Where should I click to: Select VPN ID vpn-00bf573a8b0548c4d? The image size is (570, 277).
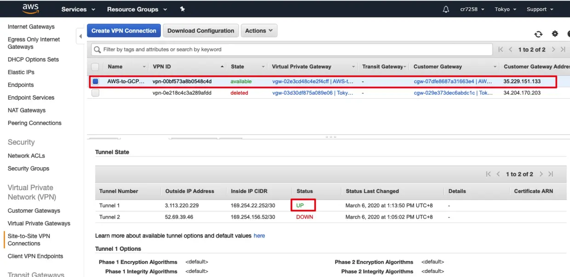tap(182, 81)
